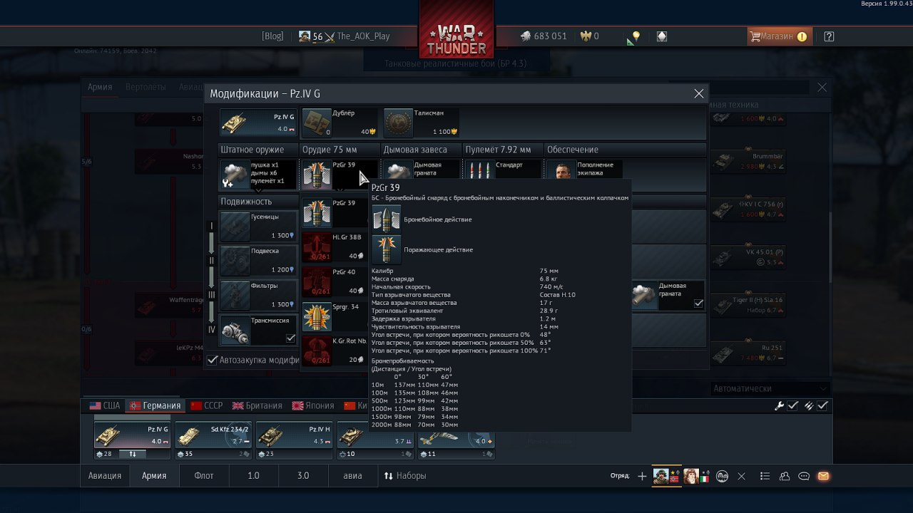This screenshot has width=913, height=513.
Task: Select Фильтры filters modification
Action: click(258, 295)
